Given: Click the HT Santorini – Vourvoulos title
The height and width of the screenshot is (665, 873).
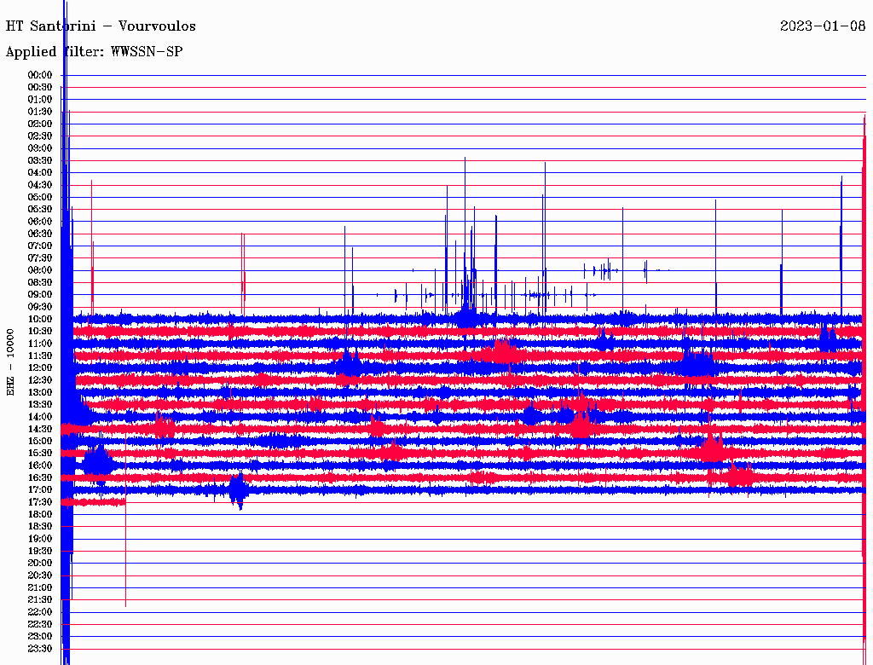Looking at the screenshot, I should click(x=101, y=26).
